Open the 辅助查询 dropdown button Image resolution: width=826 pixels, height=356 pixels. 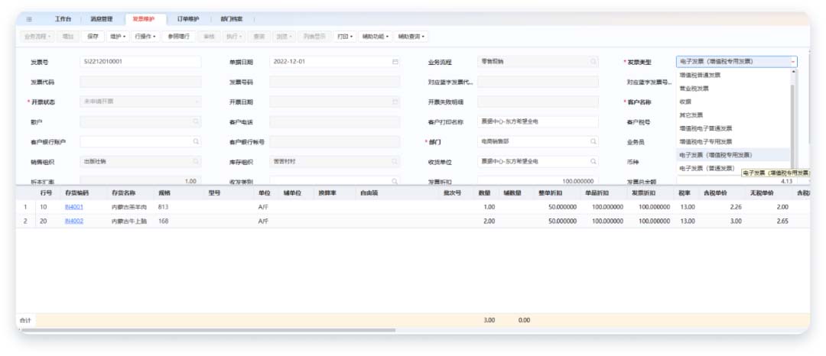[x=411, y=37]
